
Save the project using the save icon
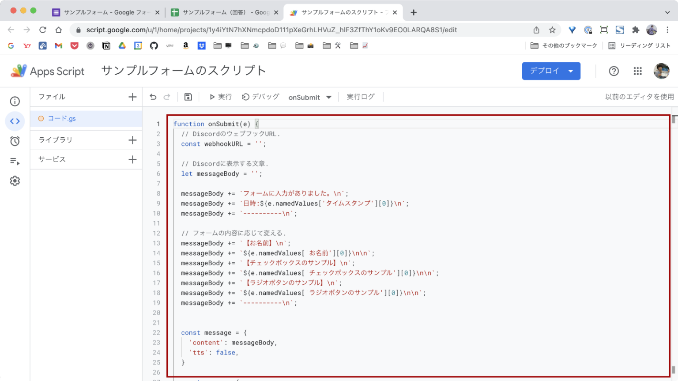tap(188, 97)
